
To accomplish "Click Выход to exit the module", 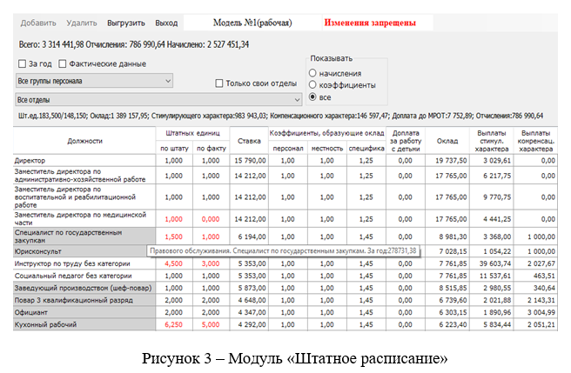I will [165, 23].
